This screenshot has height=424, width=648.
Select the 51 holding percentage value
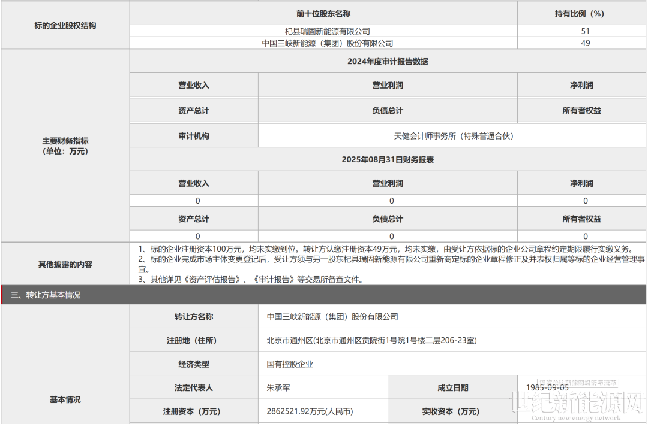click(x=585, y=31)
